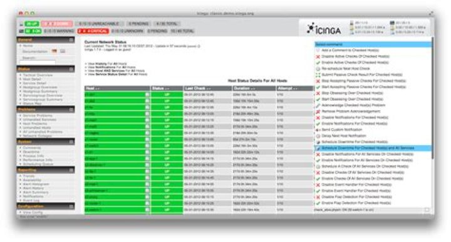Collapse the Reporting sidebar section

[71, 170]
